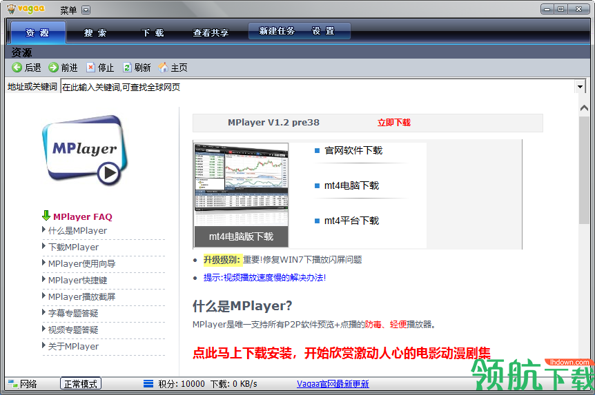Screen dimensions: 595x395
Task: Toggle the 正常模式 button
Action: 81,384
